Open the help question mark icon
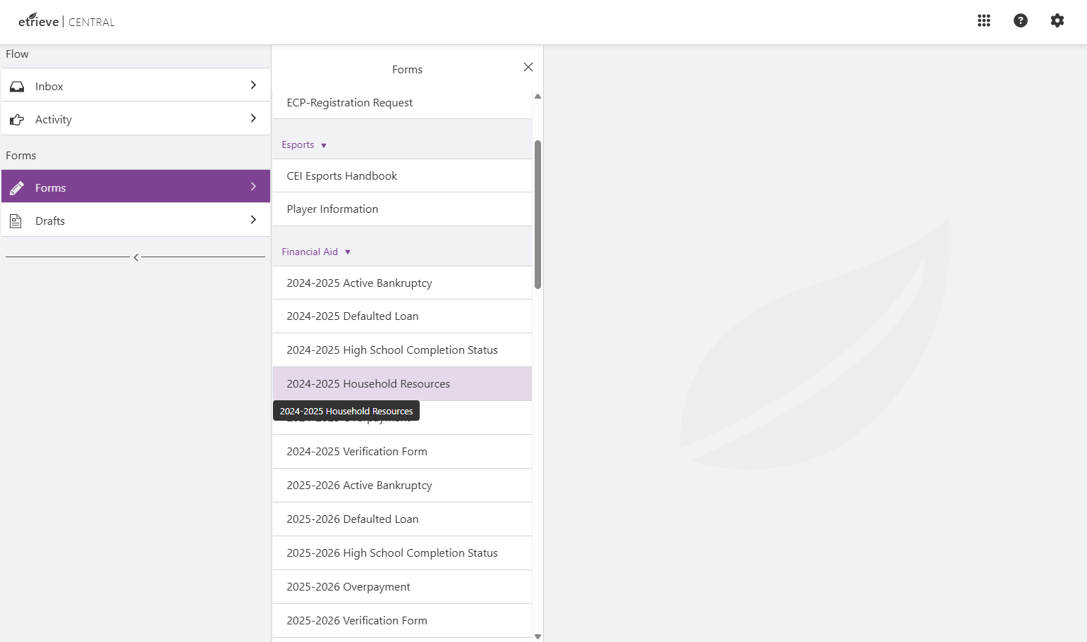The height and width of the screenshot is (642, 1087). [x=1021, y=20]
